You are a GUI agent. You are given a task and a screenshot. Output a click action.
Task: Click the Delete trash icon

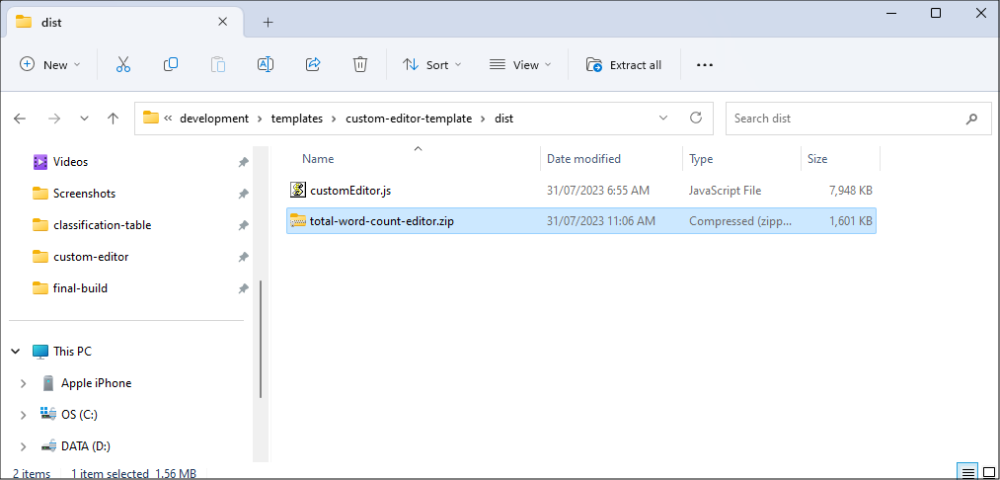(360, 64)
